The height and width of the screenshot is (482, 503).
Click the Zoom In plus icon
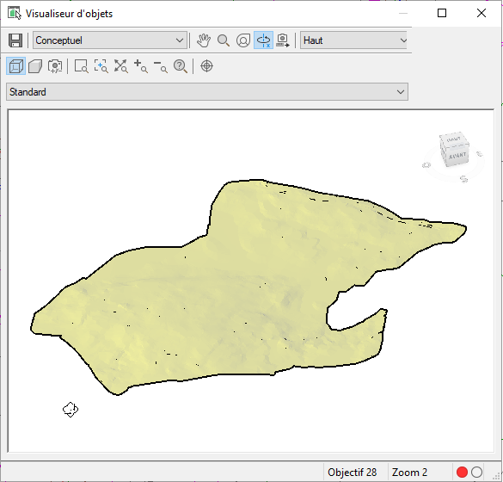pyautogui.click(x=141, y=66)
